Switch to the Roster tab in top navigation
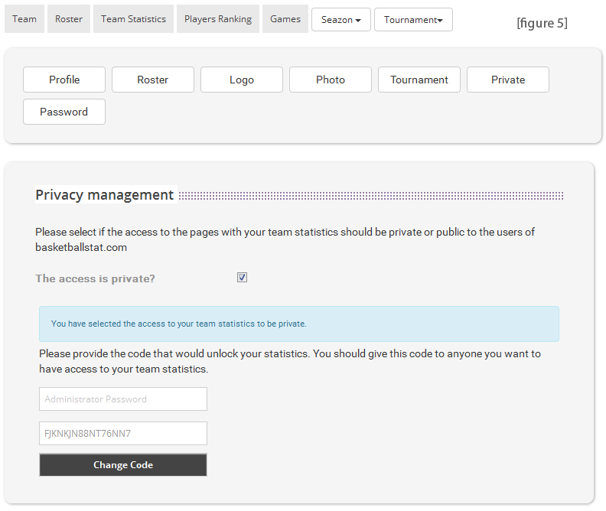This screenshot has width=606, height=511. pos(69,19)
